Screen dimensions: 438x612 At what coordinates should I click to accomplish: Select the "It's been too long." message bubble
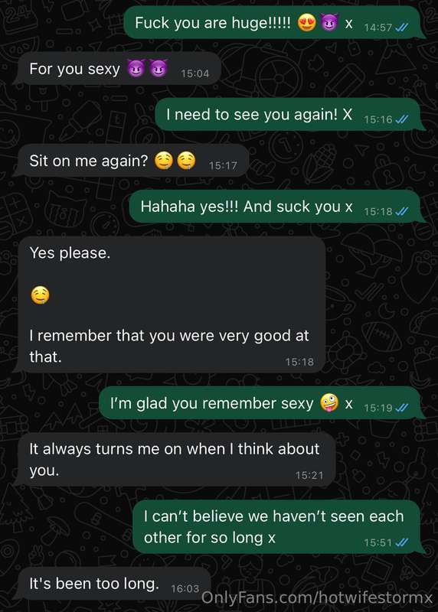tap(113, 584)
